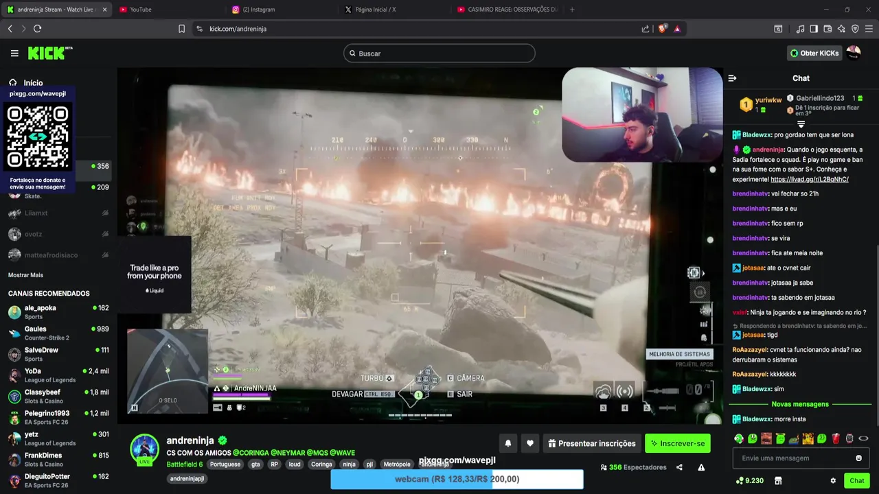Open recommended channel ale_apoka

[x=58, y=312]
